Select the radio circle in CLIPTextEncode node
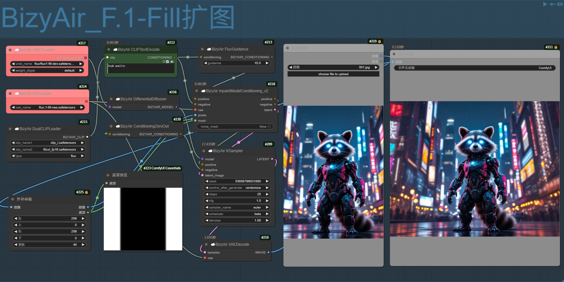The width and height of the screenshot is (564, 282). coord(164,62)
